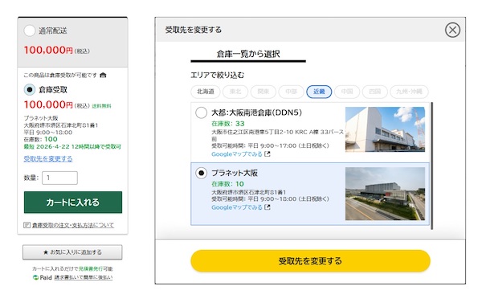Choose 大都:大阪南港倉庫(DDN5) radio button
482x303 pixels.
tap(201, 113)
